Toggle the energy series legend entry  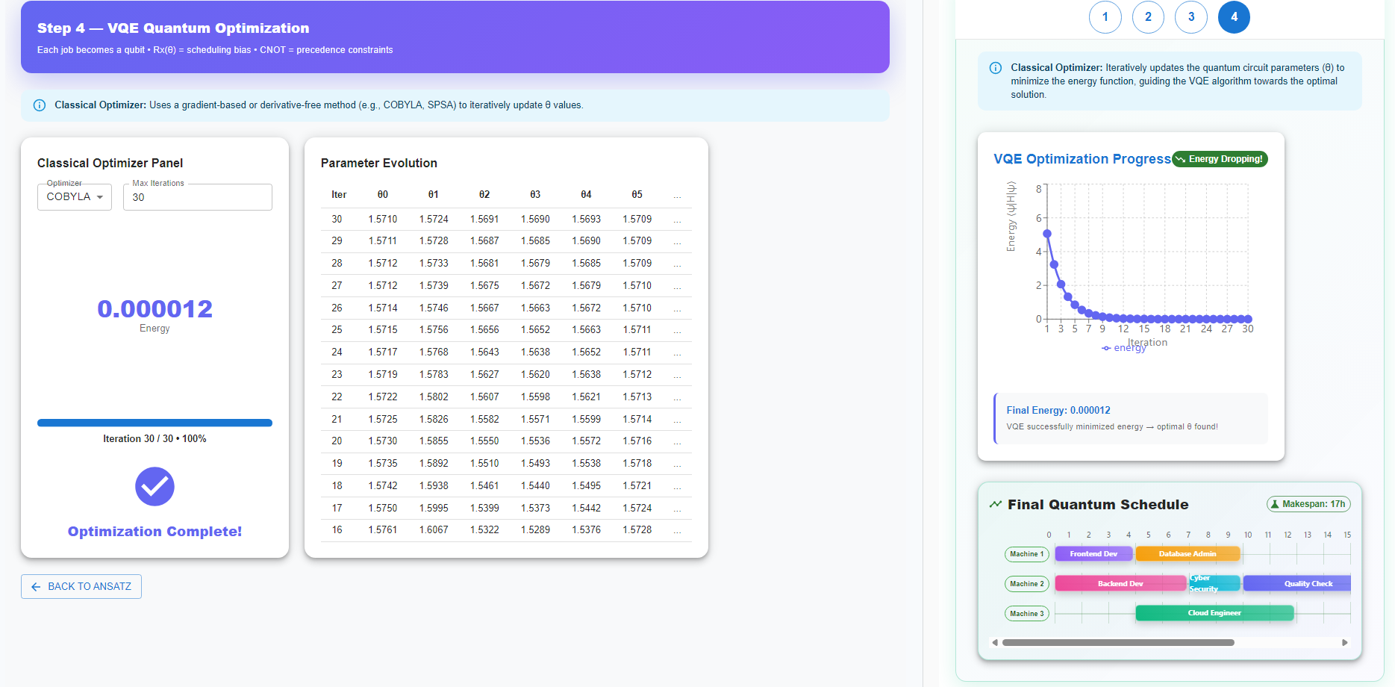[1124, 348]
